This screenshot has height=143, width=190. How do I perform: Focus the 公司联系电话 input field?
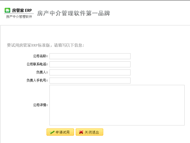pos(90,64)
